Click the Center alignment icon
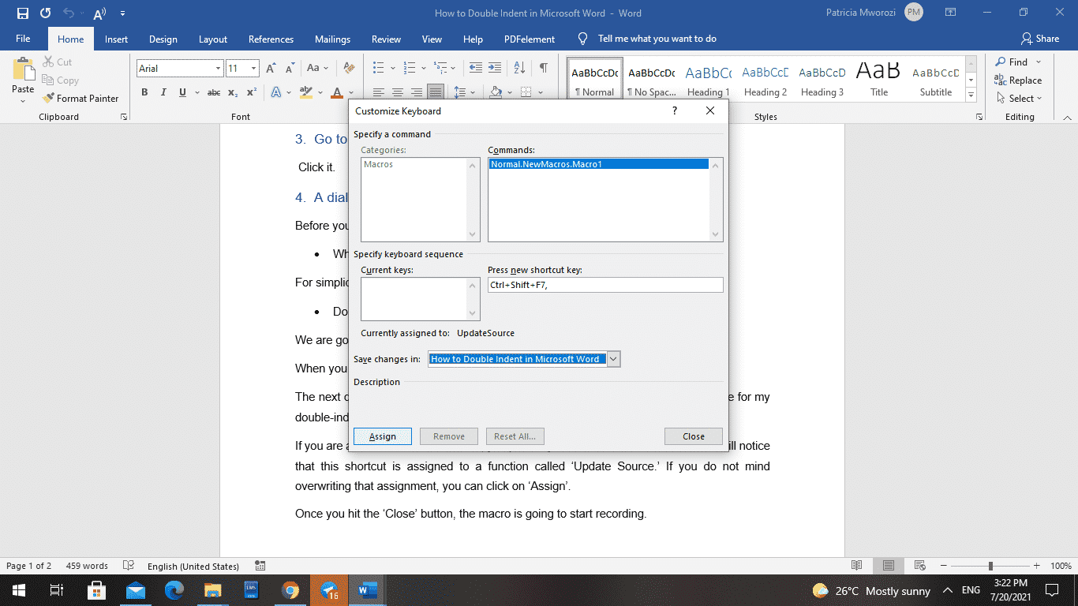 pyautogui.click(x=397, y=92)
